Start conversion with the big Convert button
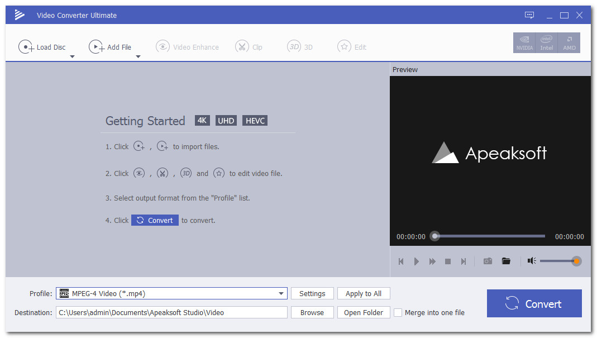Image resolution: width=597 pixels, height=338 pixels. (x=534, y=303)
